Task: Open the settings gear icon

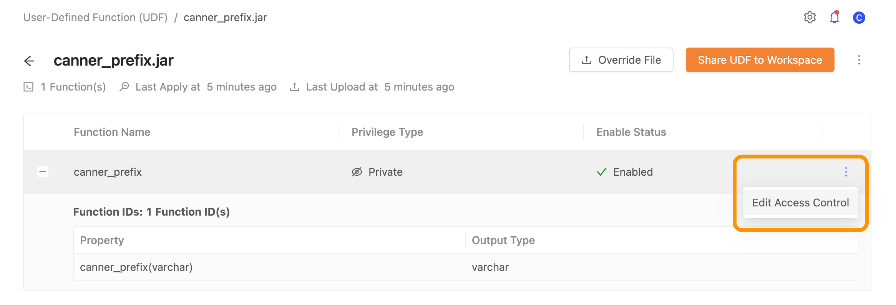Action: tap(810, 17)
